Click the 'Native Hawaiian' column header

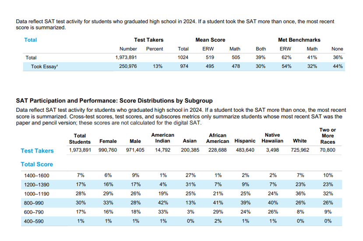click(x=272, y=138)
